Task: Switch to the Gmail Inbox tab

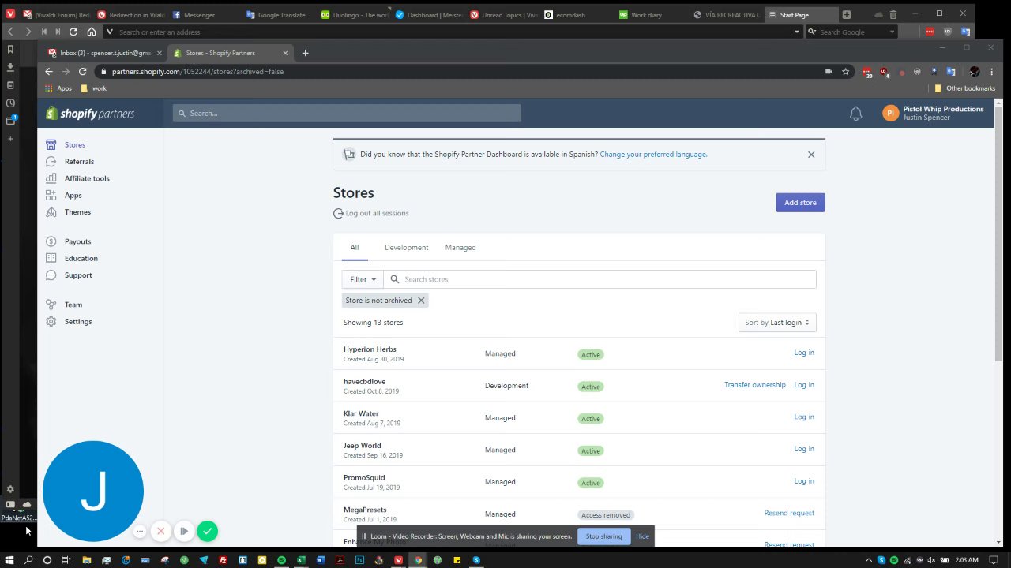Action: tap(104, 53)
